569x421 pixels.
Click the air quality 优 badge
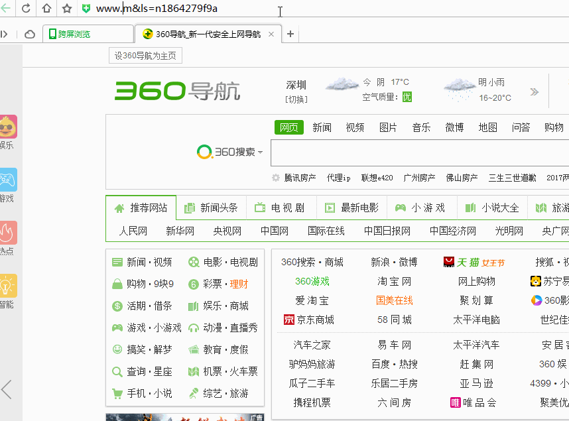coord(407,97)
